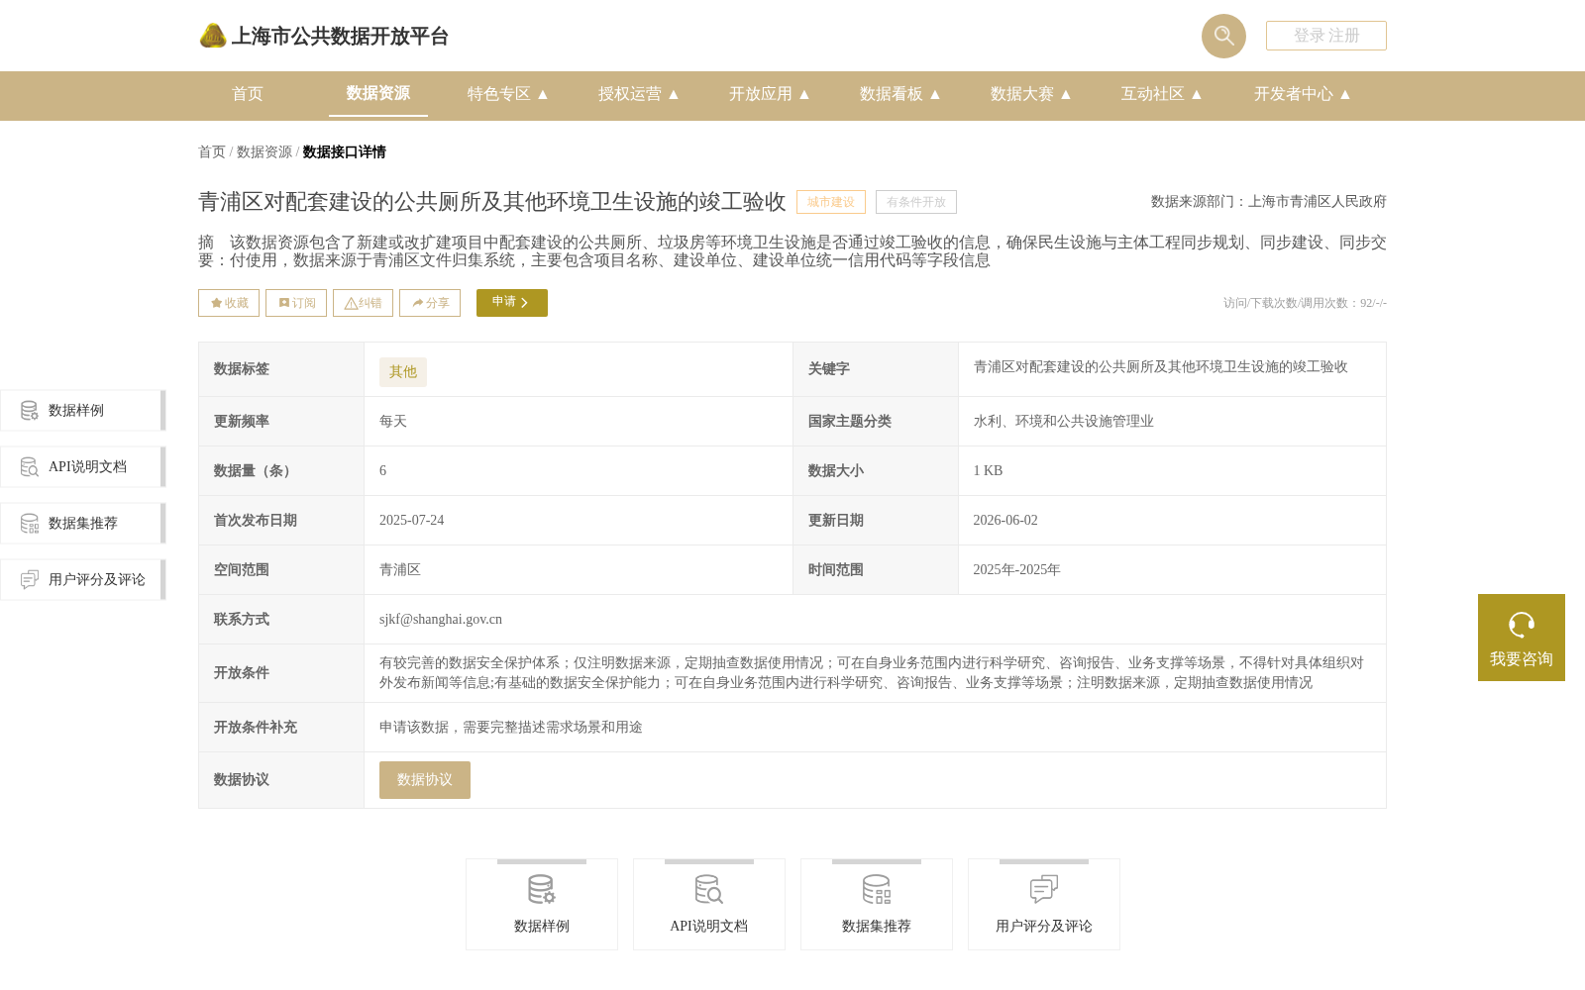Viewport: 1585px width, 990px height.
Task: Click update date 2026-06-02
Action: point(1005,521)
